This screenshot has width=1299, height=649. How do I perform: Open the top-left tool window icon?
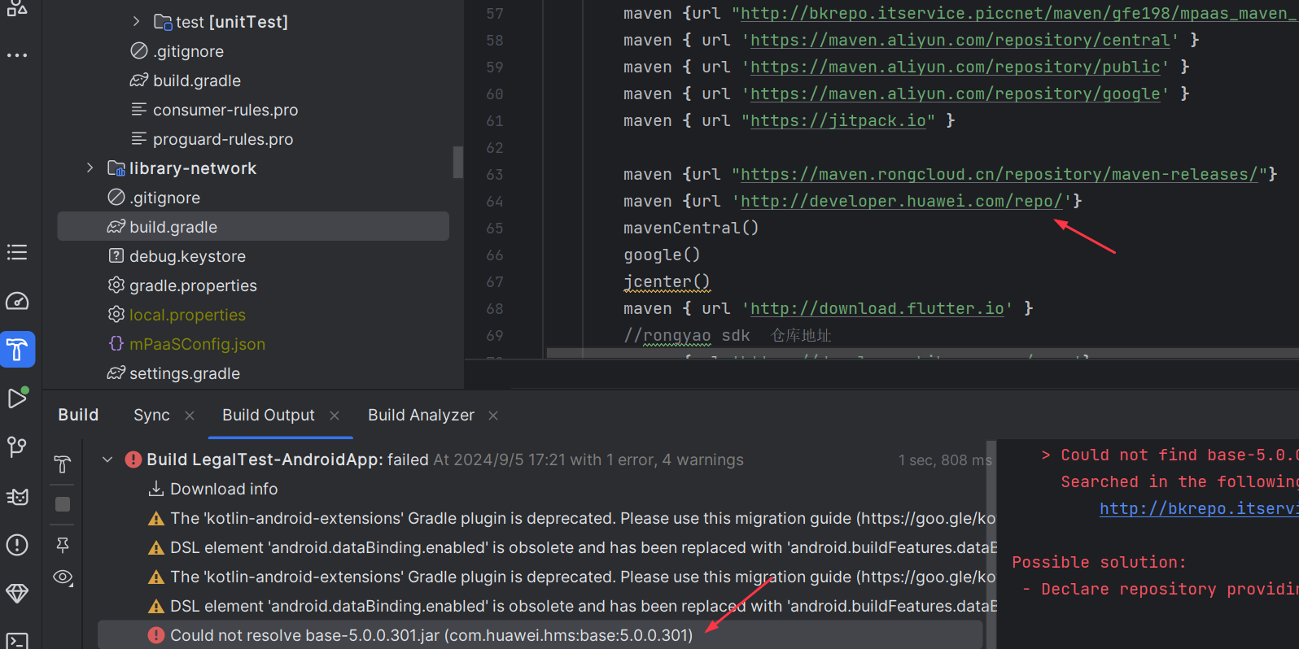(17, 7)
